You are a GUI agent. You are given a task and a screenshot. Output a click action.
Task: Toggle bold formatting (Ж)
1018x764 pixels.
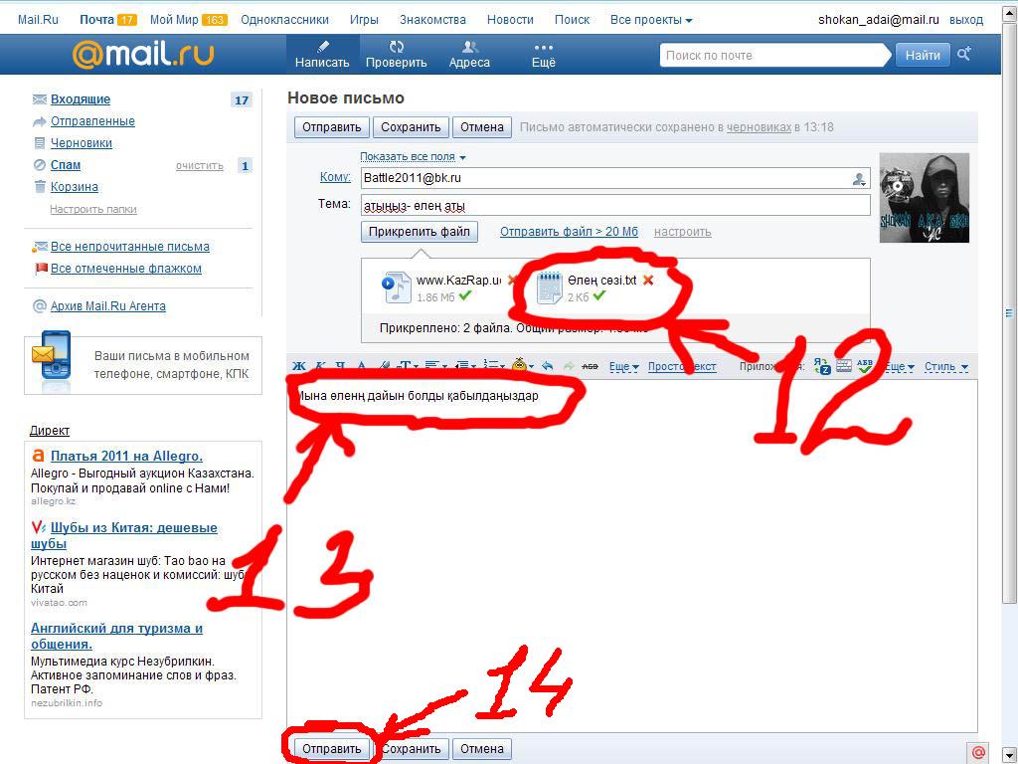pyautogui.click(x=298, y=366)
